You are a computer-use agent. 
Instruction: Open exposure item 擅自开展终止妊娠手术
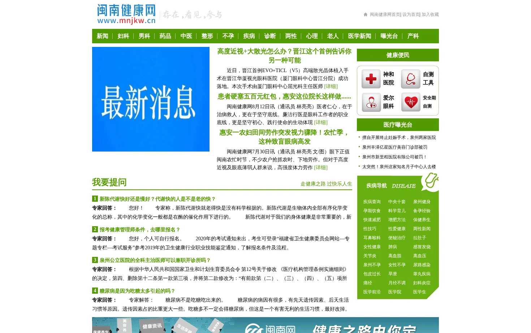coord(399,137)
